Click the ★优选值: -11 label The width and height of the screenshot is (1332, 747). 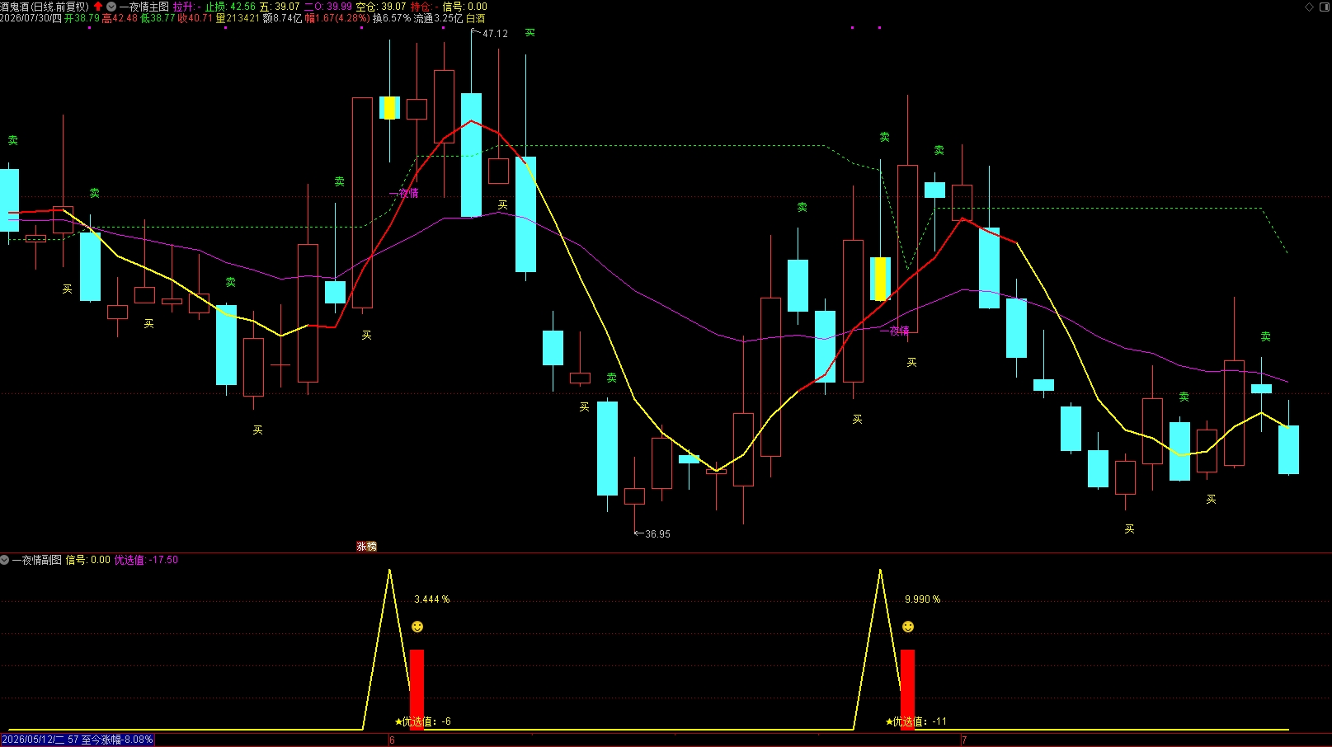(915, 721)
